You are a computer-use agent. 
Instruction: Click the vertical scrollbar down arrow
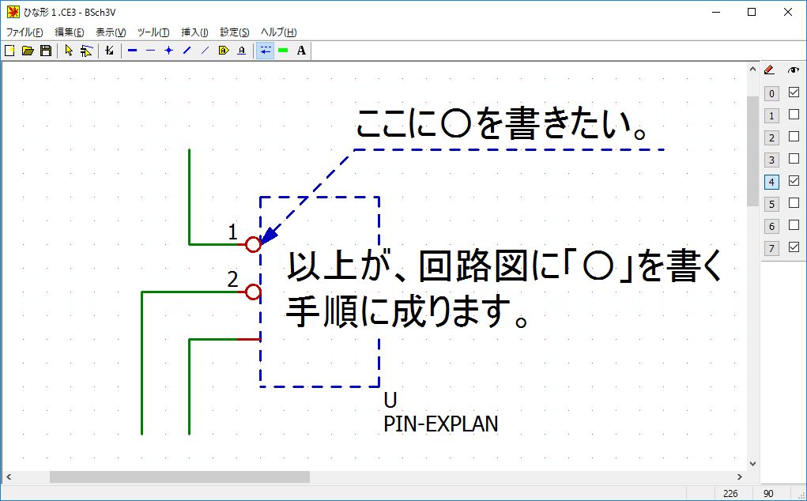click(753, 463)
